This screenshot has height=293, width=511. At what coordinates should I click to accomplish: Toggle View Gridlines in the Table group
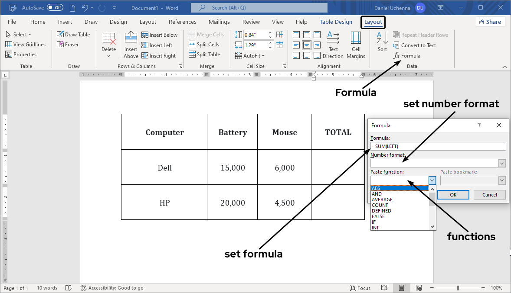point(26,44)
